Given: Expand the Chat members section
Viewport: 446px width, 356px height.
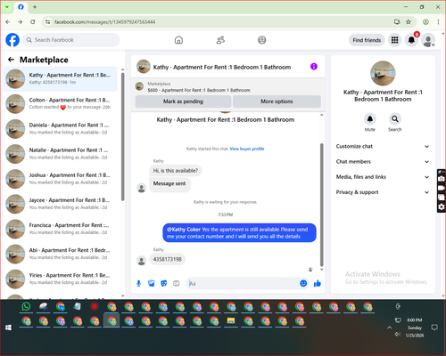Looking at the screenshot, I should (x=383, y=162).
